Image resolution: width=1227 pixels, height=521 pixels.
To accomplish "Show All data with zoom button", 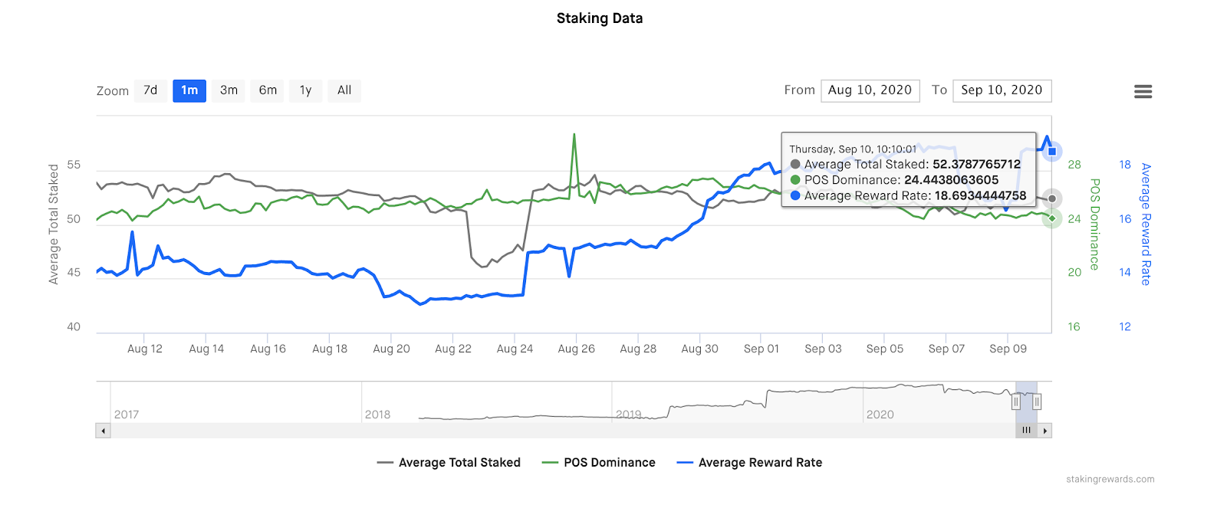I will point(344,90).
